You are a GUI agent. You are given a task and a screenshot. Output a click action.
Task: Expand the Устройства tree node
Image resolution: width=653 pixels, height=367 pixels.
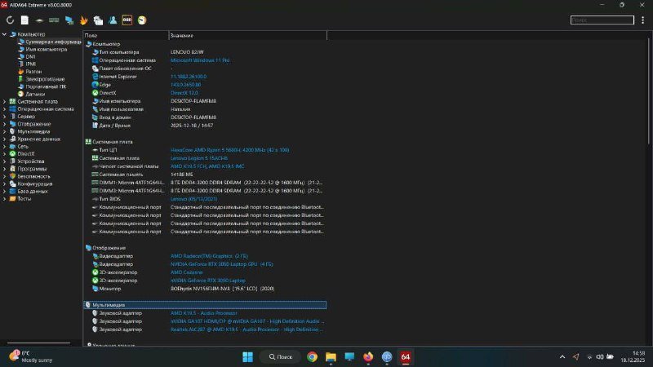(5, 161)
